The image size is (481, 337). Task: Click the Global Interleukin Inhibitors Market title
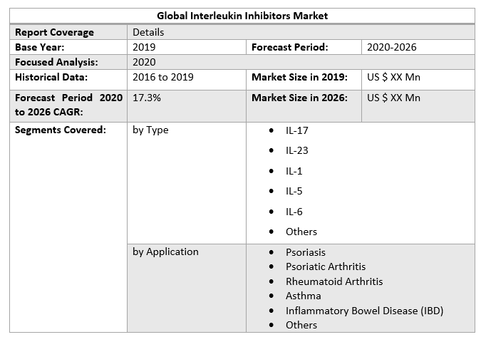coord(242,16)
